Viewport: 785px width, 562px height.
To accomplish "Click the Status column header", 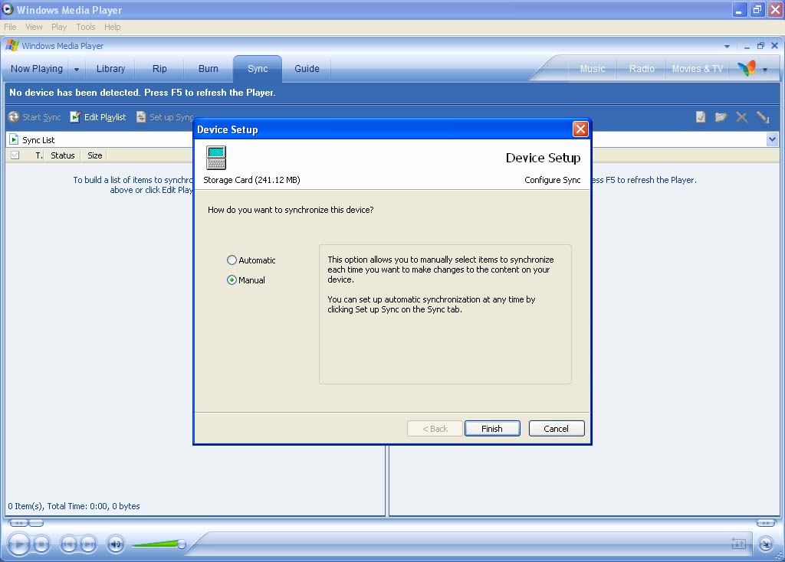I will (x=63, y=155).
